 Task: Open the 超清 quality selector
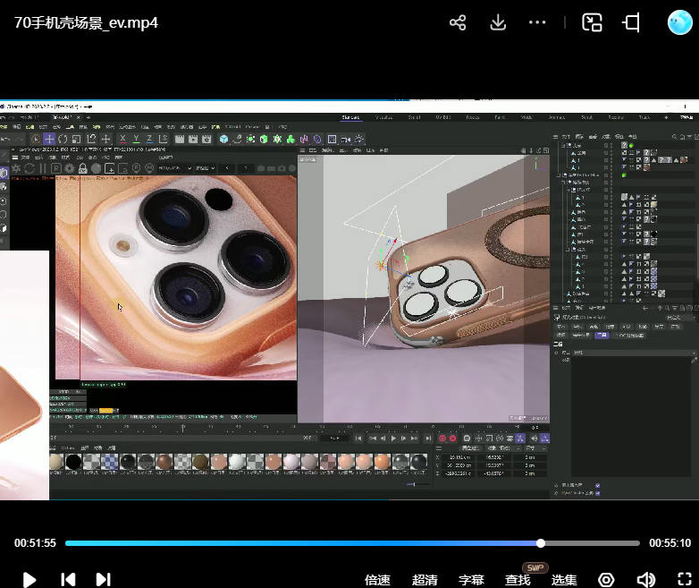(425, 579)
